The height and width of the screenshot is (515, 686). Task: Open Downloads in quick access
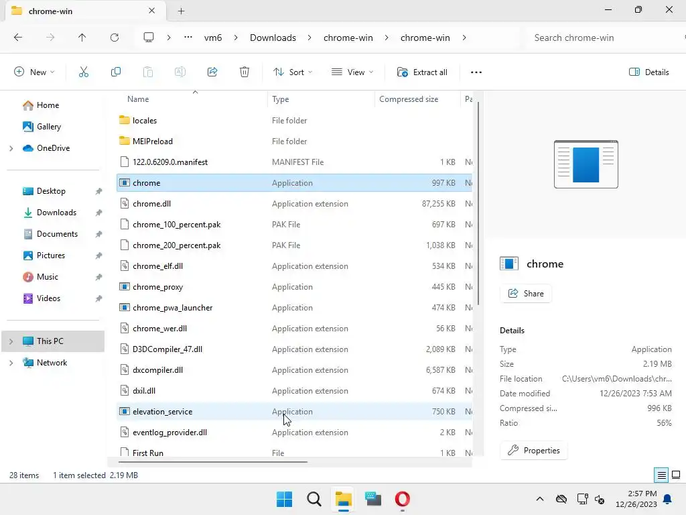pyautogui.click(x=56, y=213)
